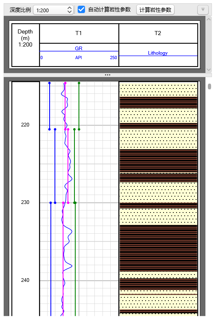Click the dark shale band below 230 m
The width and height of the screenshot is (216, 319).
click(x=158, y=248)
